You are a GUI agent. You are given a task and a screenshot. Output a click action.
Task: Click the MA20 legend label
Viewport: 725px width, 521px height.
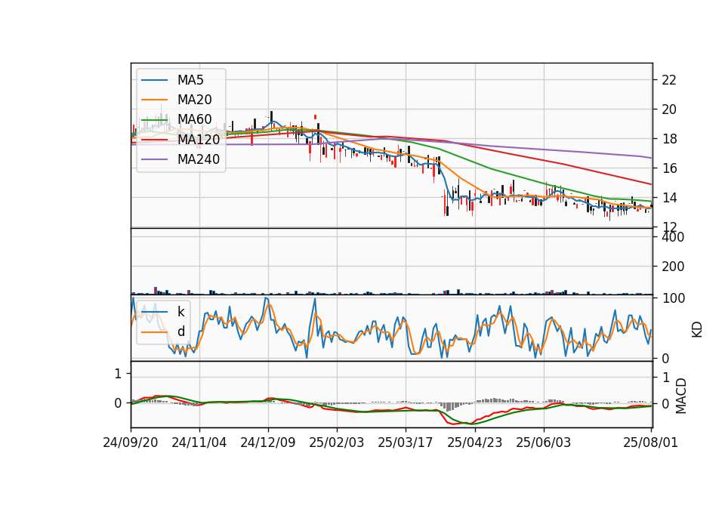click(194, 100)
